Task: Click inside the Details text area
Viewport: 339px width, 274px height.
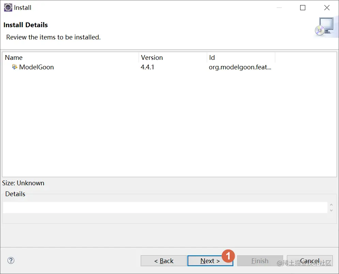Action: click(165, 208)
